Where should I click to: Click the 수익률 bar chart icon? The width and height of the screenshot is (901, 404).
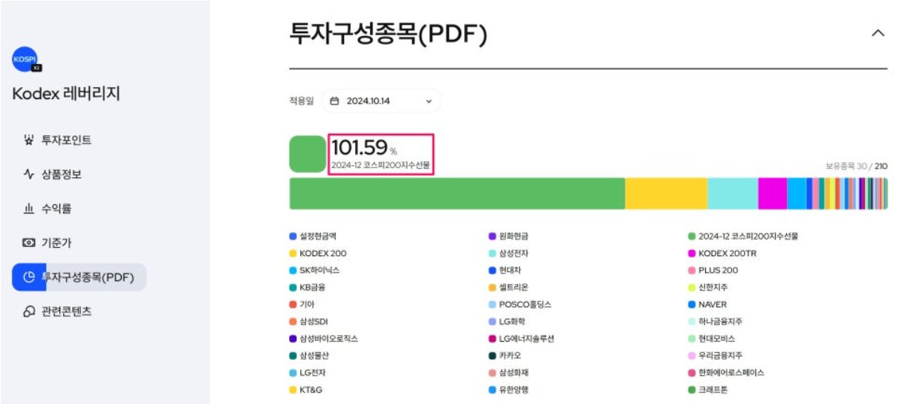tap(29, 209)
